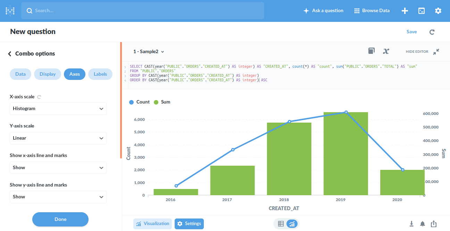Image resolution: width=450 pixels, height=231 pixels.
Task: Open the 1 - Sample2 database selector
Action: click(149, 51)
